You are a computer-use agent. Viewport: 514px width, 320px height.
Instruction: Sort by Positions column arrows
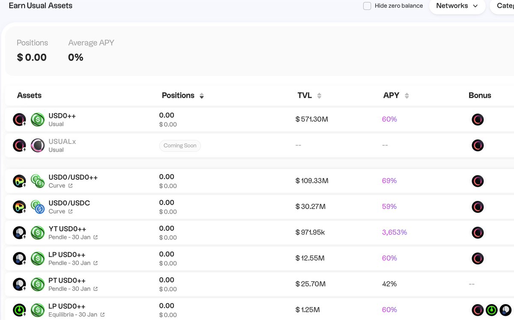pyautogui.click(x=202, y=96)
